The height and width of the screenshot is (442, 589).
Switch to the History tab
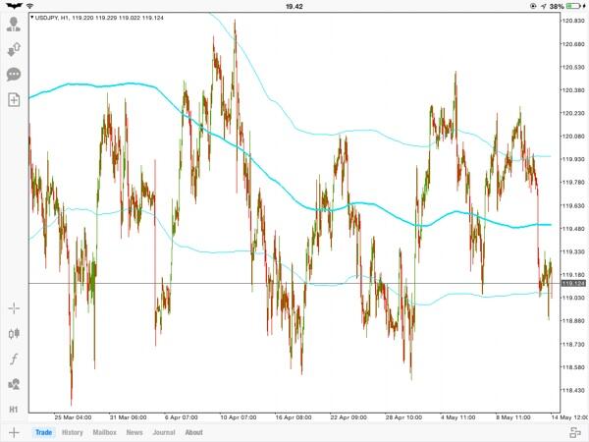coord(72,432)
